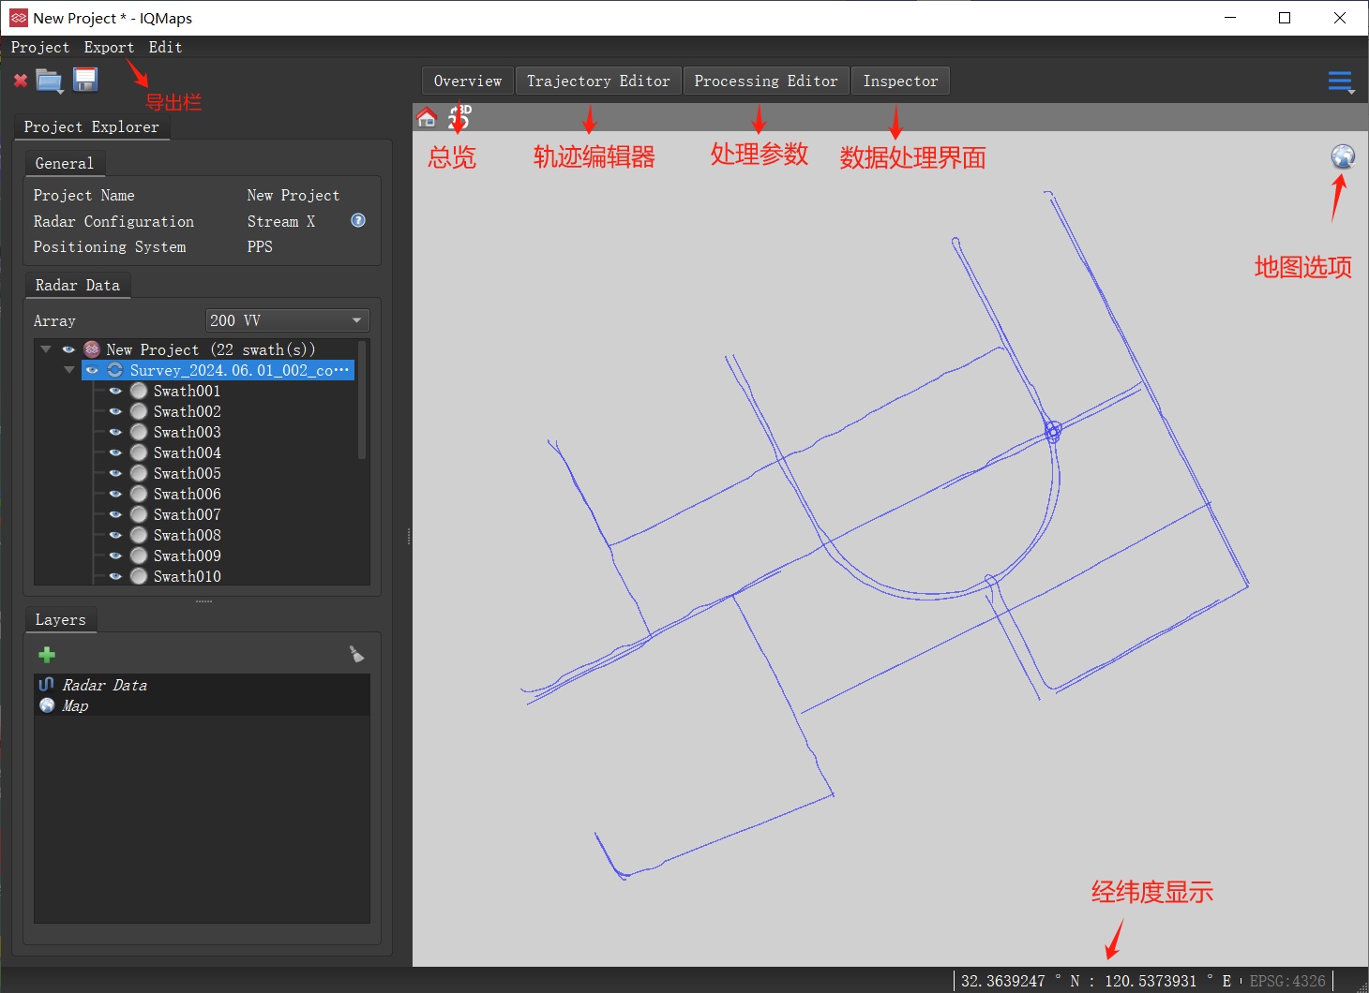Viewport: 1369px width, 993px height.
Task: Collapse the New Project tree node
Action: [x=46, y=349]
